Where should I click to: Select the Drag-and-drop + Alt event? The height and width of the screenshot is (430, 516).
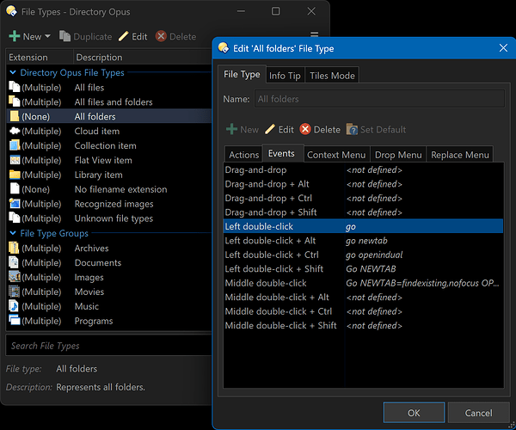click(x=363, y=184)
